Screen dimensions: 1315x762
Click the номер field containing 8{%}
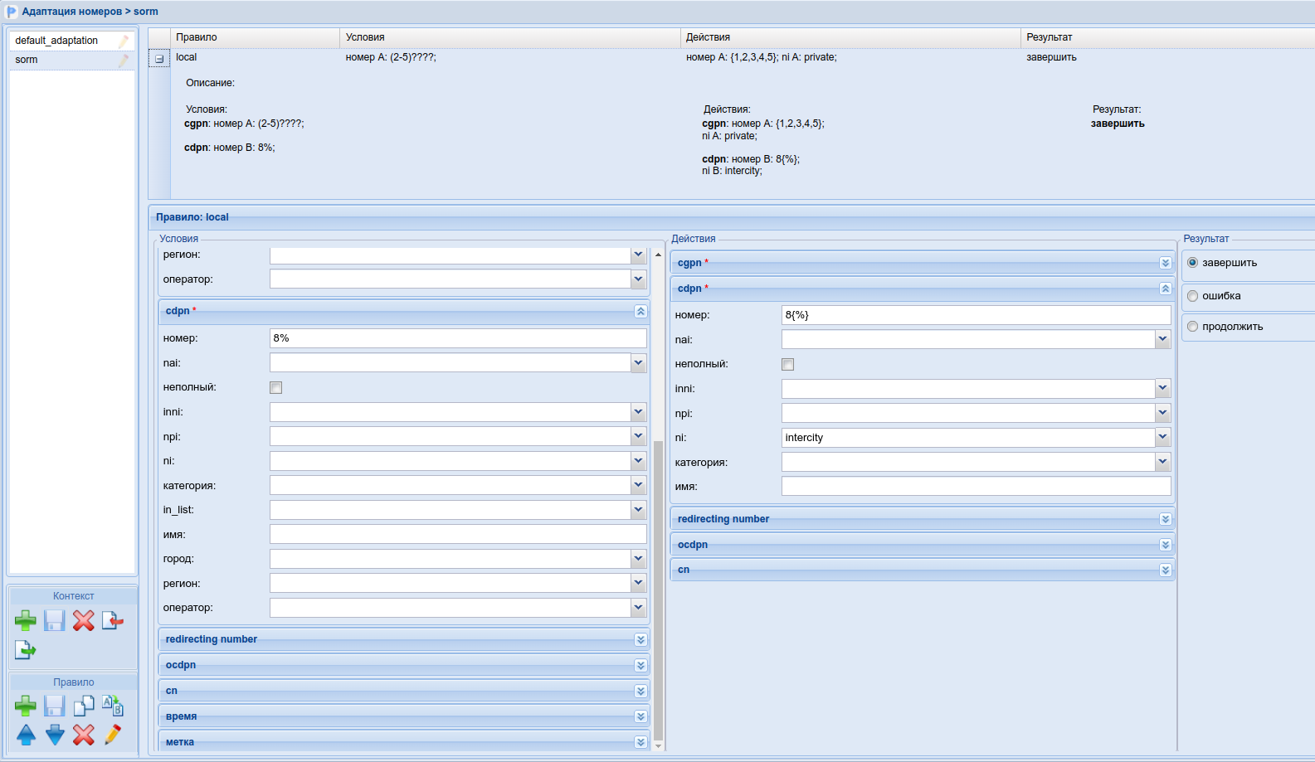pos(975,315)
